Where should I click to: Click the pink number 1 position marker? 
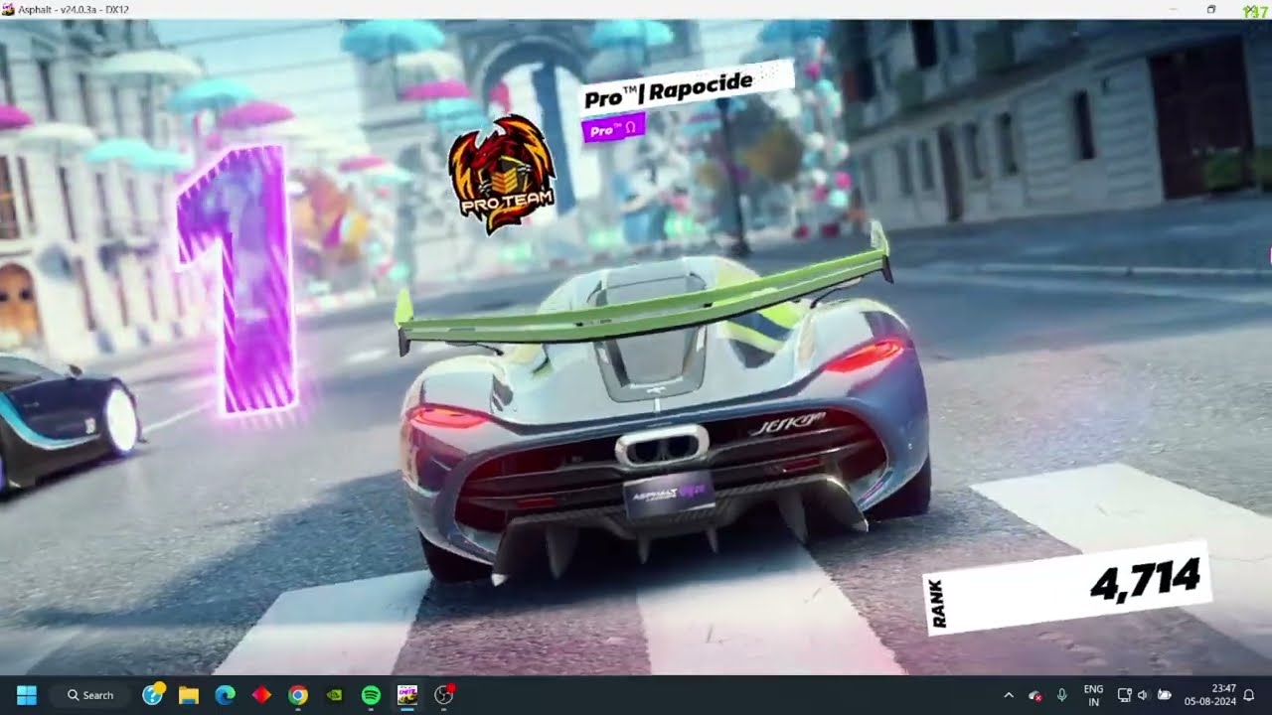coord(238,280)
